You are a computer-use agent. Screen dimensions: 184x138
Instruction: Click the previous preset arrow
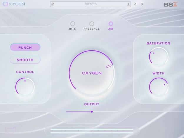135,4
